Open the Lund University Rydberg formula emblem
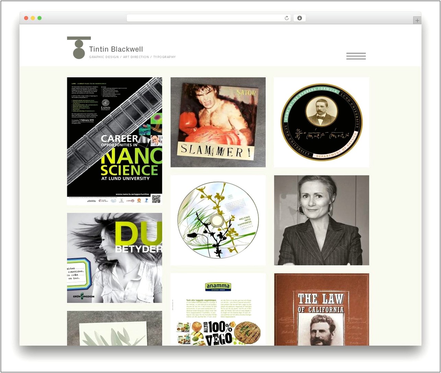Viewport: 441px width, 373px height. (322, 122)
